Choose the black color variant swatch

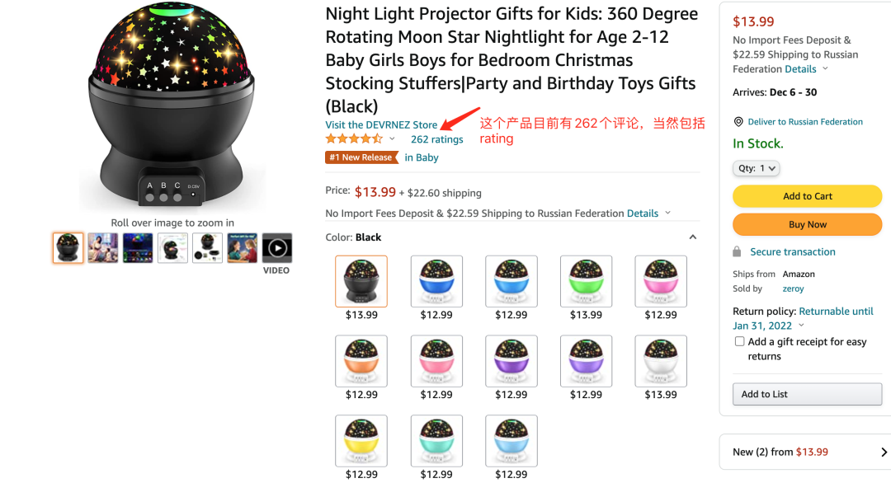click(361, 281)
